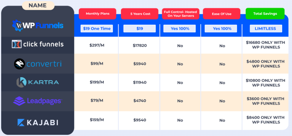292x136 pixels.
Task: Click the Kartra K logo icon
Action: 22,82
